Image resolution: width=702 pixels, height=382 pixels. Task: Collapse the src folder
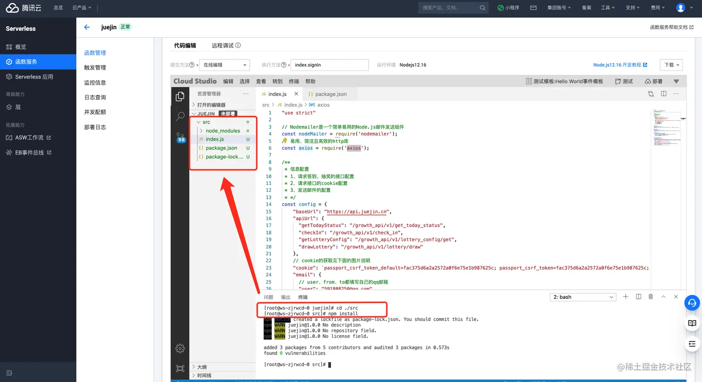pyautogui.click(x=199, y=122)
